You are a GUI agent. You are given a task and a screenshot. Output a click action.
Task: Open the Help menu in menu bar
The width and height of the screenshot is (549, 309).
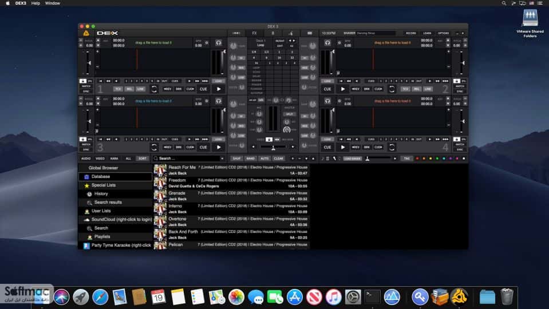tap(35, 3)
